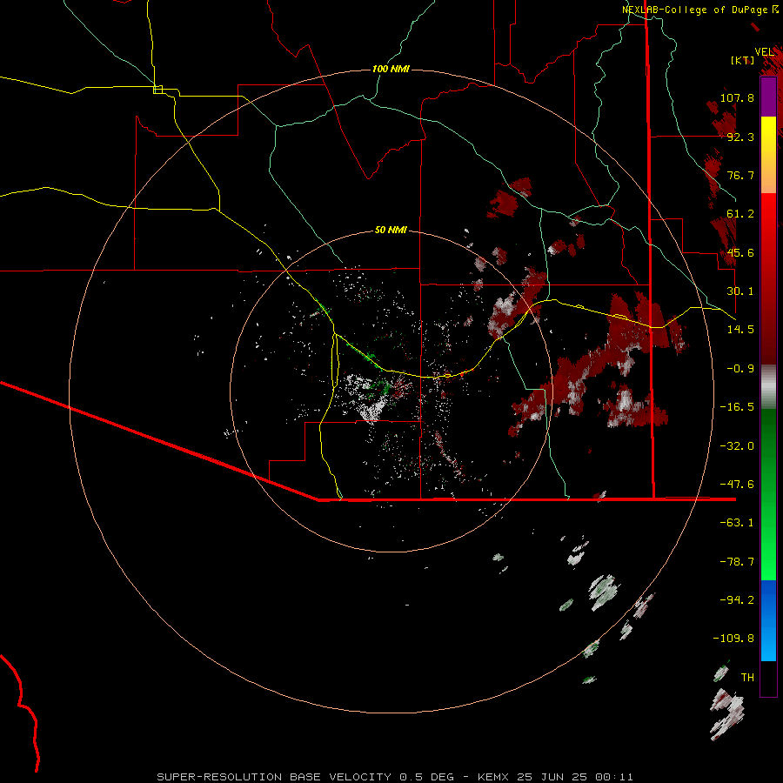The width and height of the screenshot is (783, 783).
Task: Click the 30.1 velocity scale value
Action: click(x=740, y=291)
